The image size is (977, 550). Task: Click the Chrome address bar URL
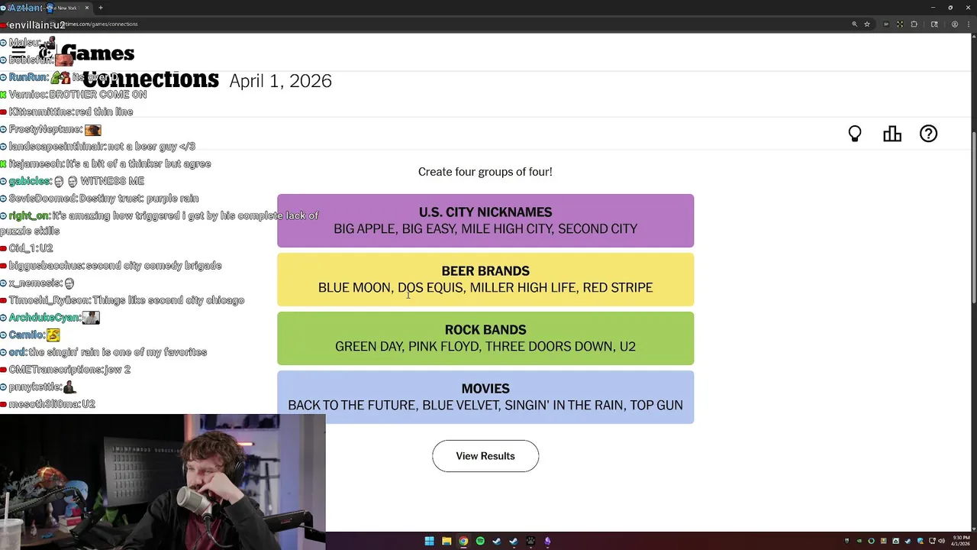click(99, 24)
